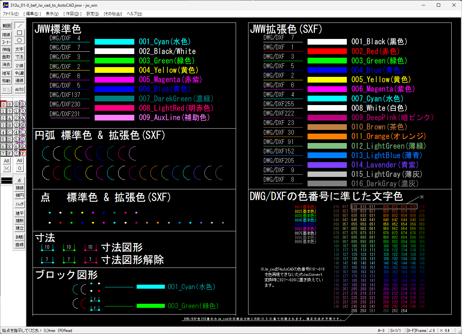Click the 消去 erase tool

(6, 64)
